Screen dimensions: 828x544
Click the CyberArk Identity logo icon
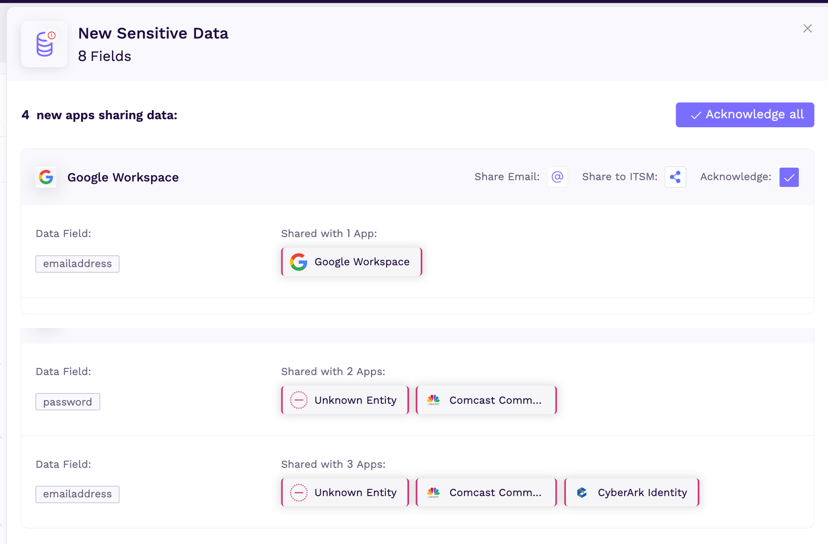(582, 492)
